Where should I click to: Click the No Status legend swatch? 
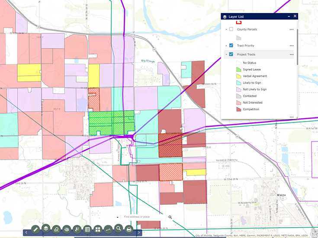click(239, 63)
